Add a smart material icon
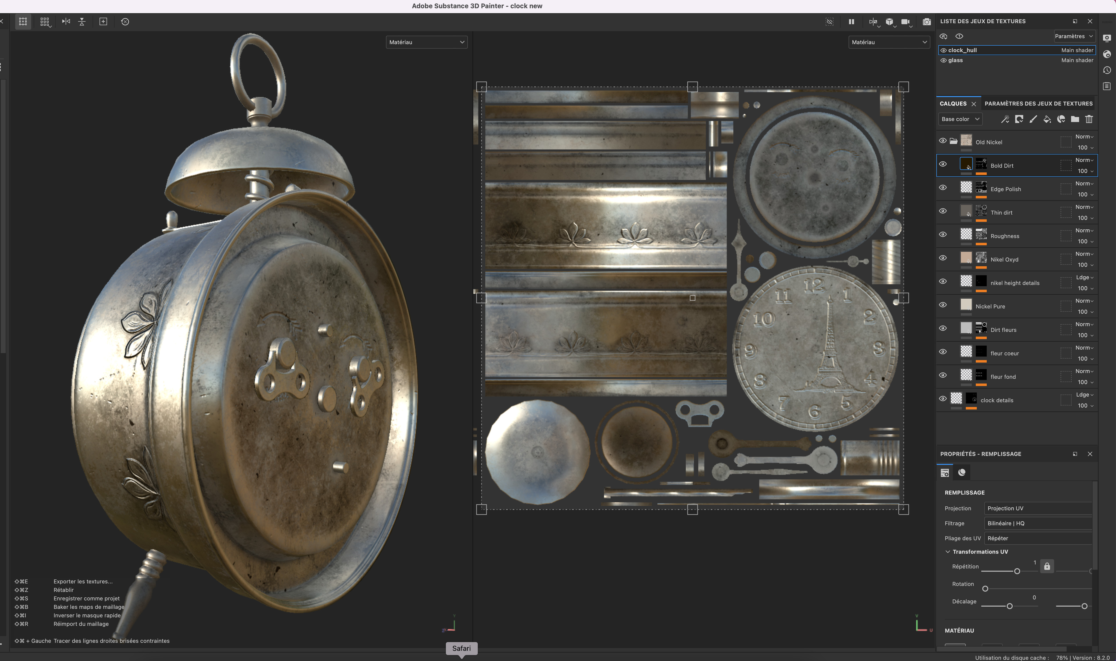Image resolution: width=1116 pixels, height=661 pixels. 1061,119
